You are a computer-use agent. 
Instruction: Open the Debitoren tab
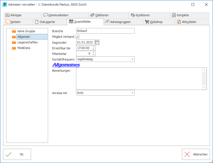(x=109, y=15)
